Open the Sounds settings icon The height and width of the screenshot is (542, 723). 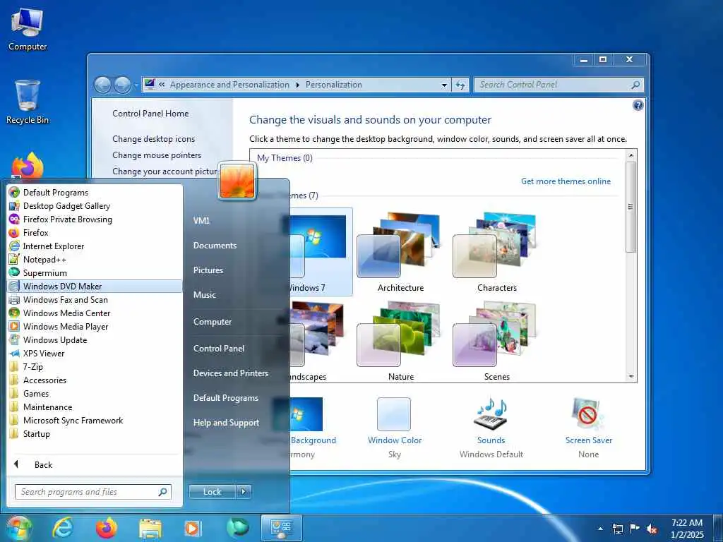pos(491,414)
